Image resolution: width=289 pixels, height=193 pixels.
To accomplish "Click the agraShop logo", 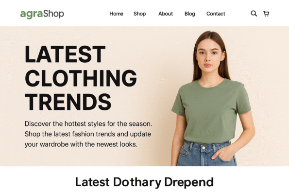I will tap(42, 14).
